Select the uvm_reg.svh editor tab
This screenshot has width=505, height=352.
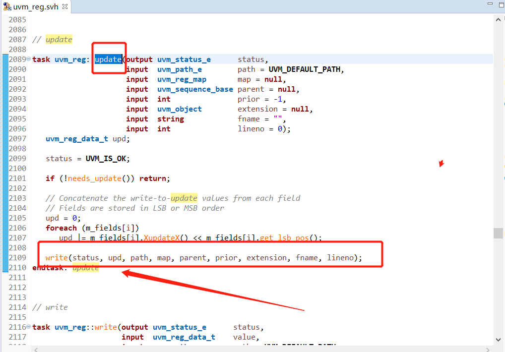pos(35,6)
